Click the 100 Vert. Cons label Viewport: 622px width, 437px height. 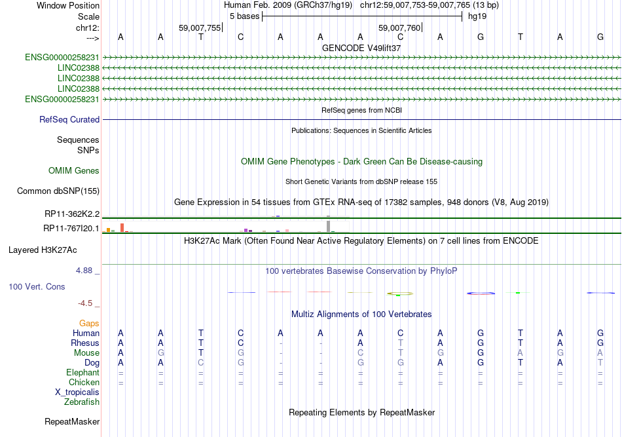(x=37, y=286)
